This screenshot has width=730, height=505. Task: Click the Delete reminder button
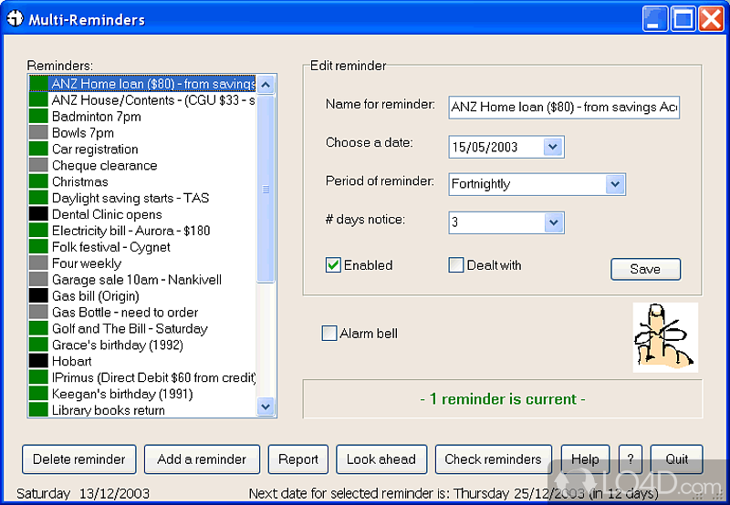pos(79,459)
